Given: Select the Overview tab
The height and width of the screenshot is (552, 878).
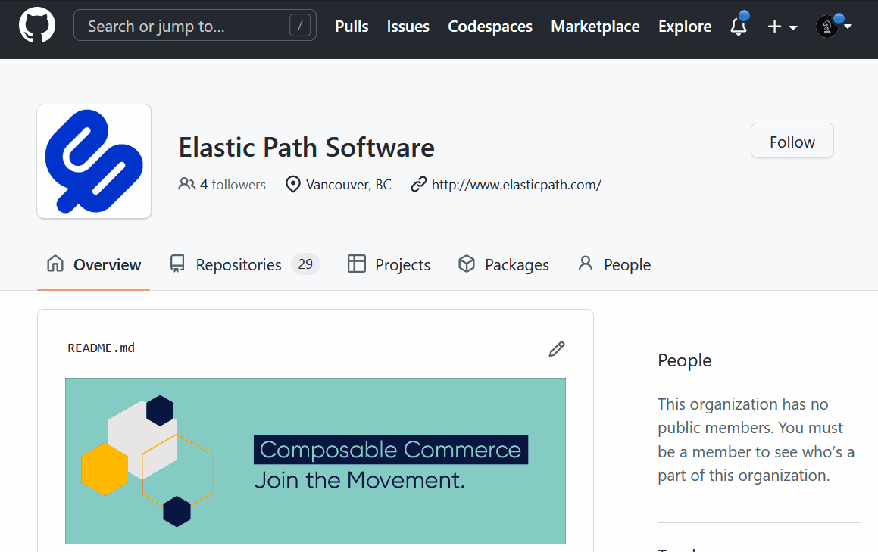Looking at the screenshot, I should pyautogui.click(x=93, y=264).
